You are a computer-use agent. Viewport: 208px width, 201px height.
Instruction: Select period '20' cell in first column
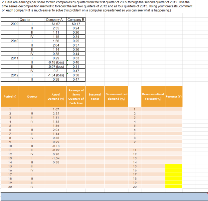click(10, 187)
